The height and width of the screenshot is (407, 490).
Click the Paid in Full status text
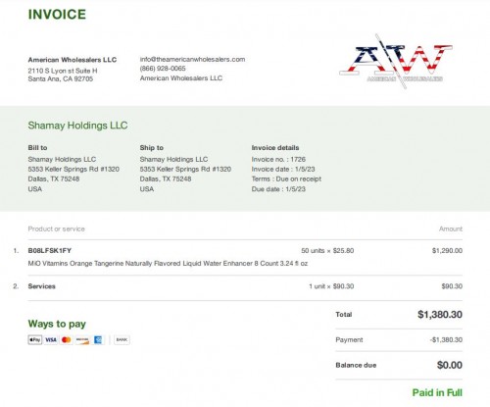437,392
